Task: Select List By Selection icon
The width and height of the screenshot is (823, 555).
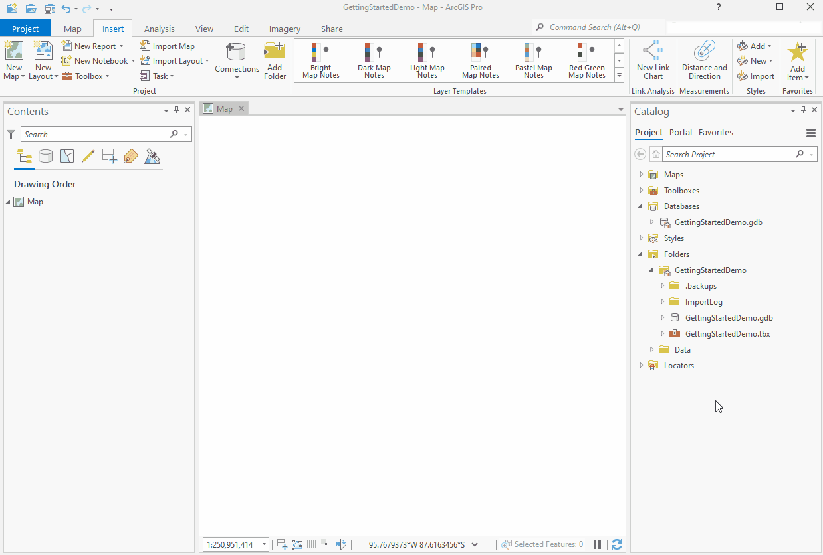Action: [66, 157]
